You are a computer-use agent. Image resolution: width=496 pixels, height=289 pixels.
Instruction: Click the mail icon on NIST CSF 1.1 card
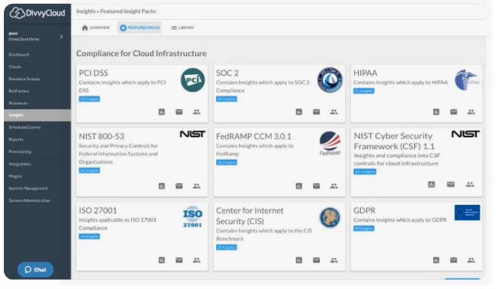451,184
